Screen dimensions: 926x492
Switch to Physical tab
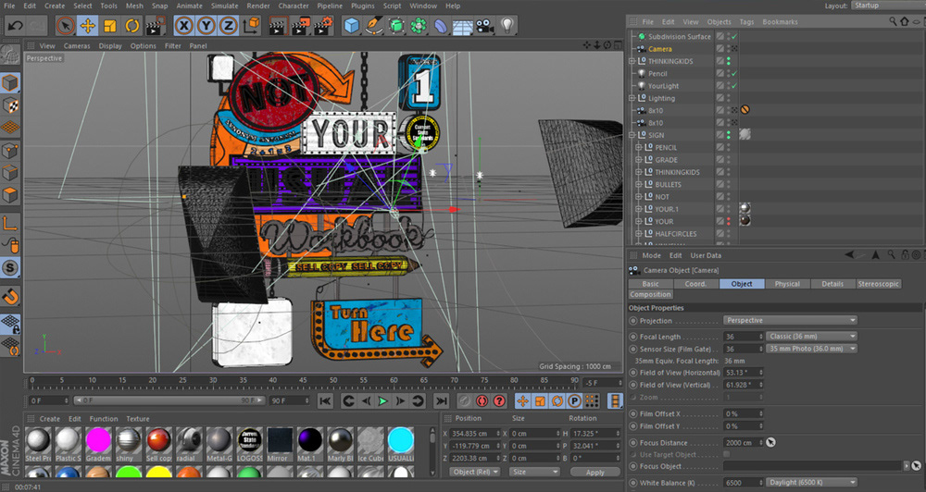787,284
